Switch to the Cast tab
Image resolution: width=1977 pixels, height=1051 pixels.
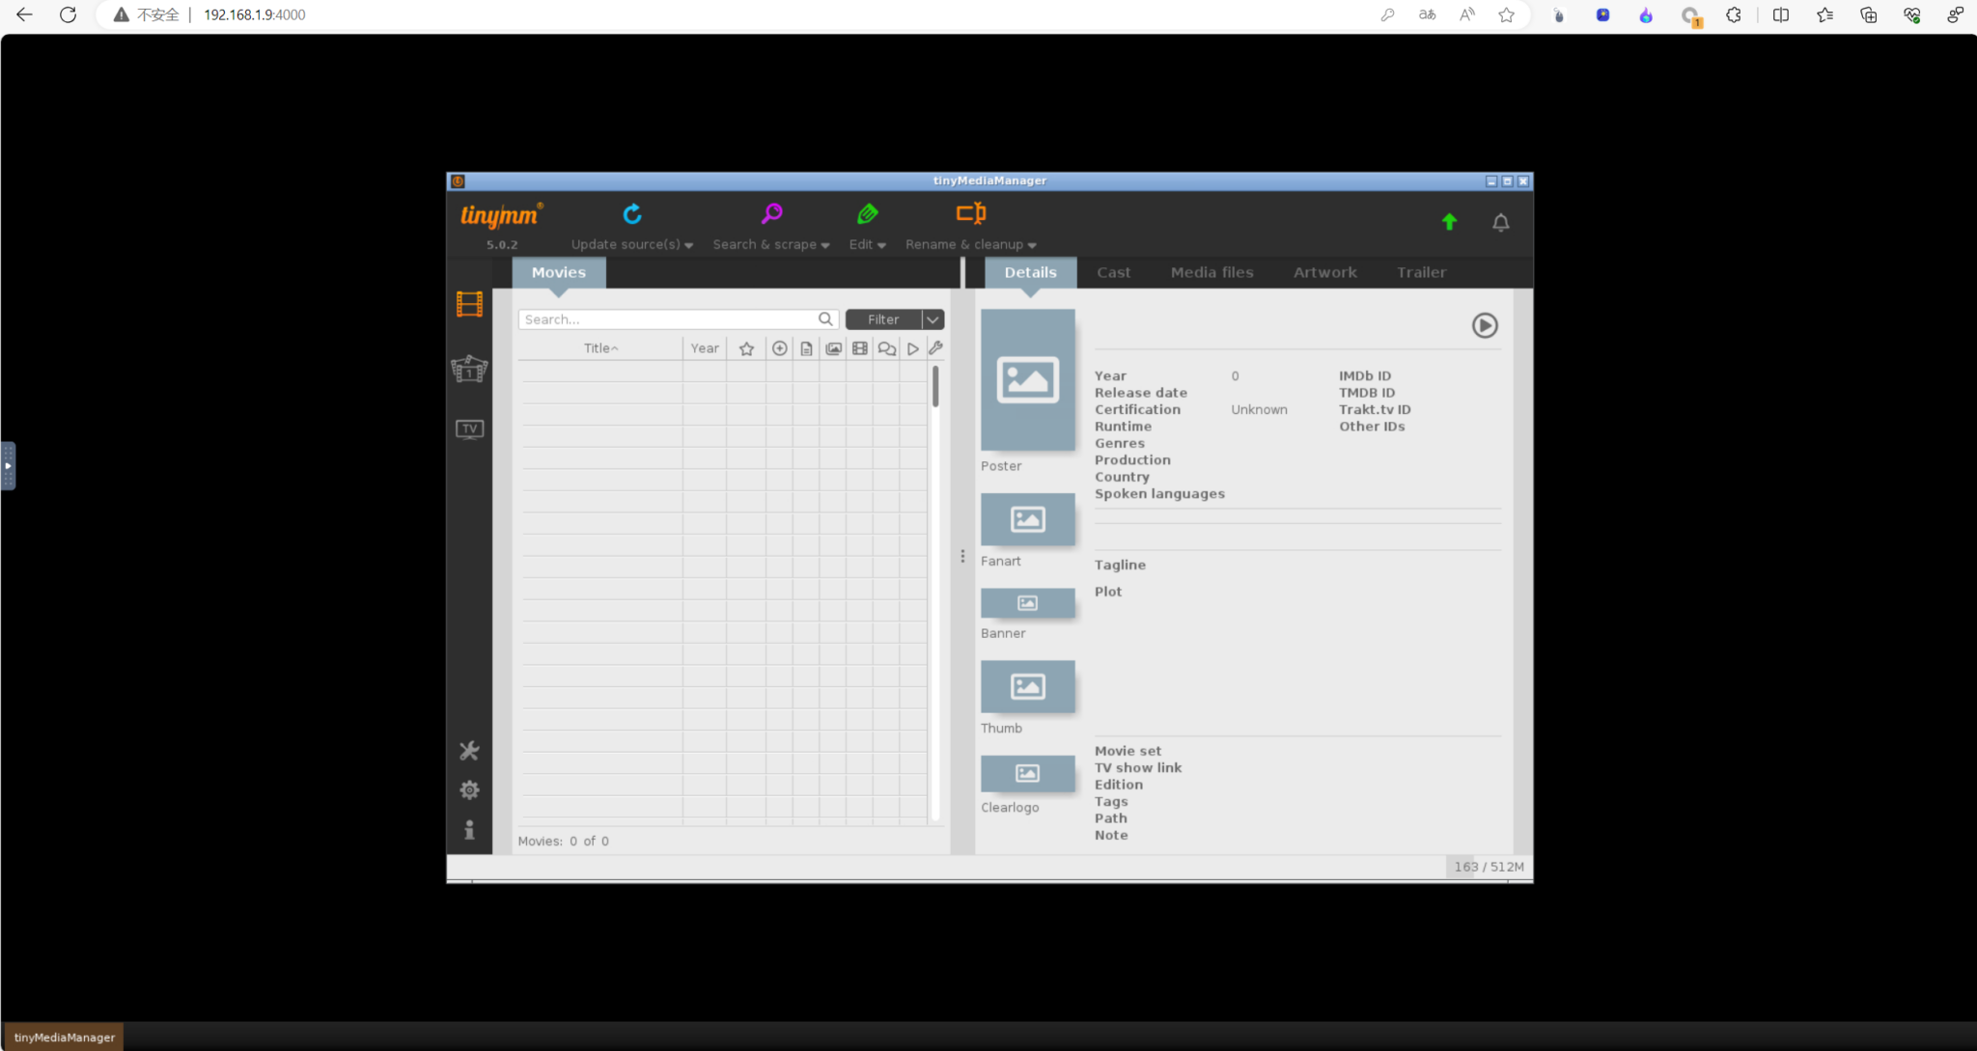click(x=1113, y=273)
